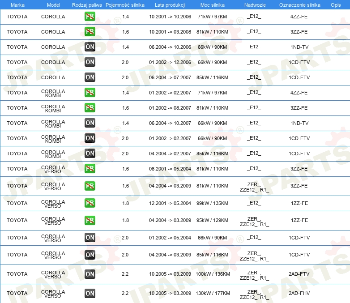Click the Nadwozie column header
Screen dimensions: 350x303
[255, 5]
